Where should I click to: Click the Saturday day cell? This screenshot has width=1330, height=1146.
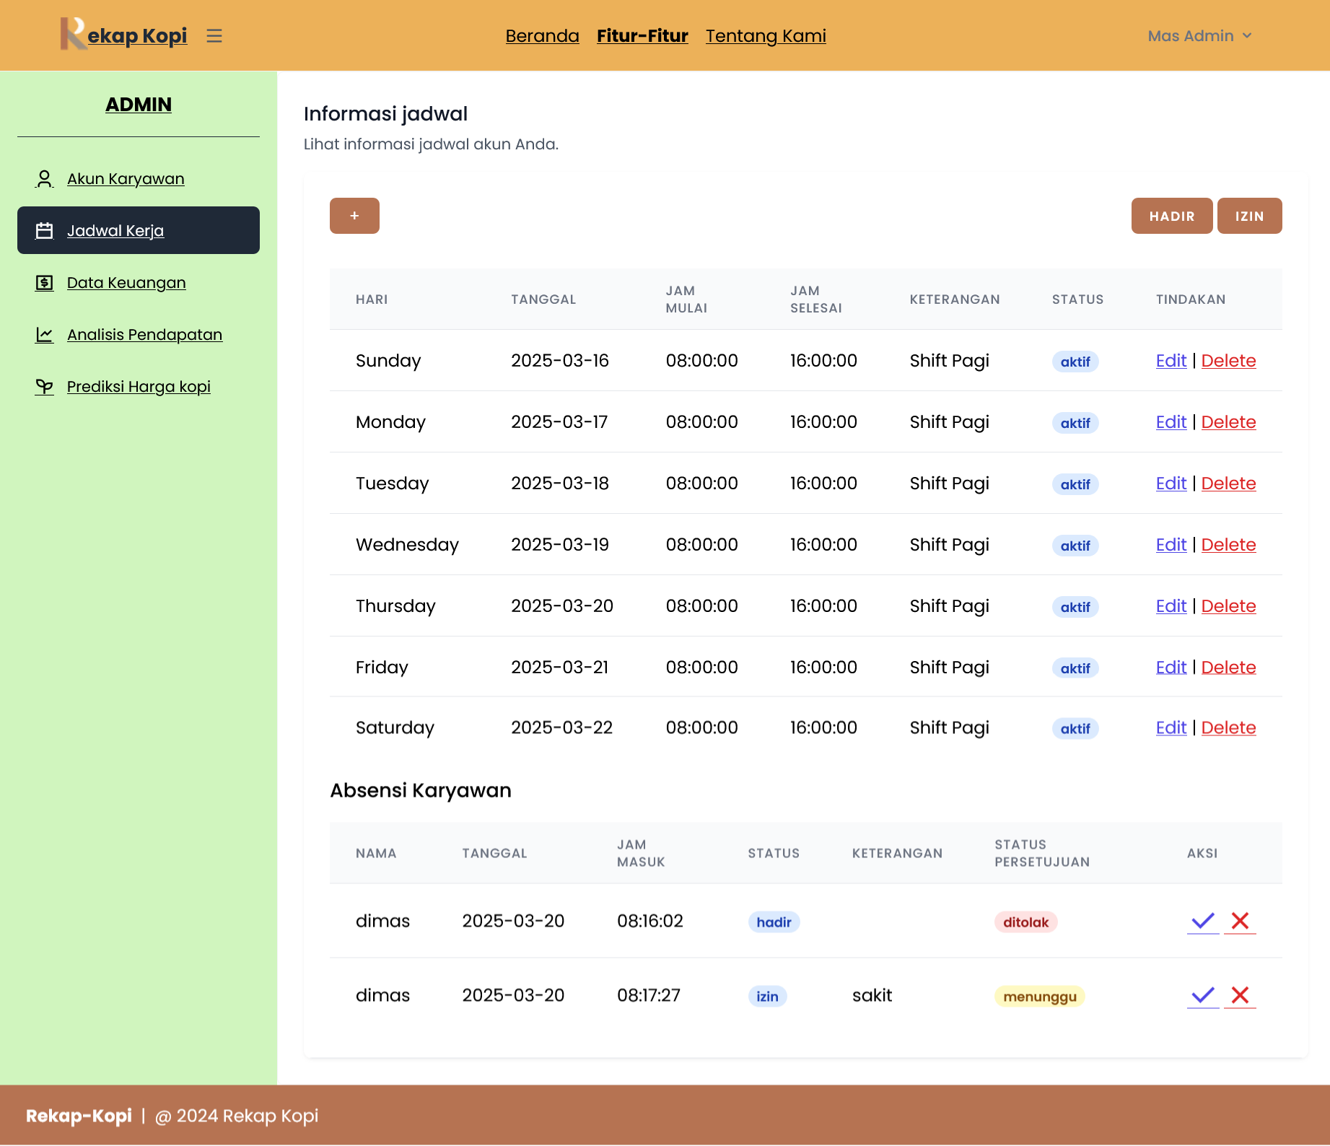tap(395, 727)
